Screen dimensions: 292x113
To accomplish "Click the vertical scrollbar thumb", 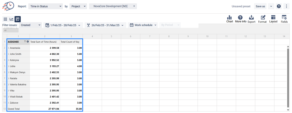I will click(x=288, y=78).
